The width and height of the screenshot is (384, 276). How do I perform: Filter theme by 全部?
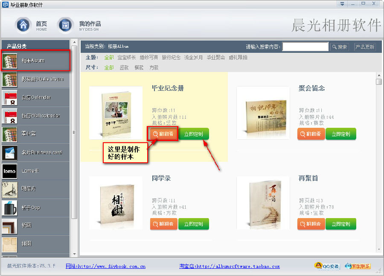(x=109, y=57)
